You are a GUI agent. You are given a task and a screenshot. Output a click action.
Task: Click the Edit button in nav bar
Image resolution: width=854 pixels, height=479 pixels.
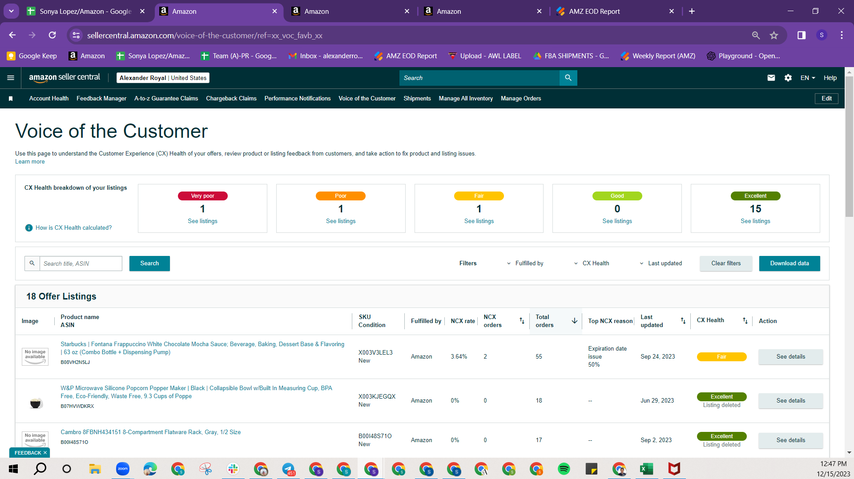click(x=826, y=99)
